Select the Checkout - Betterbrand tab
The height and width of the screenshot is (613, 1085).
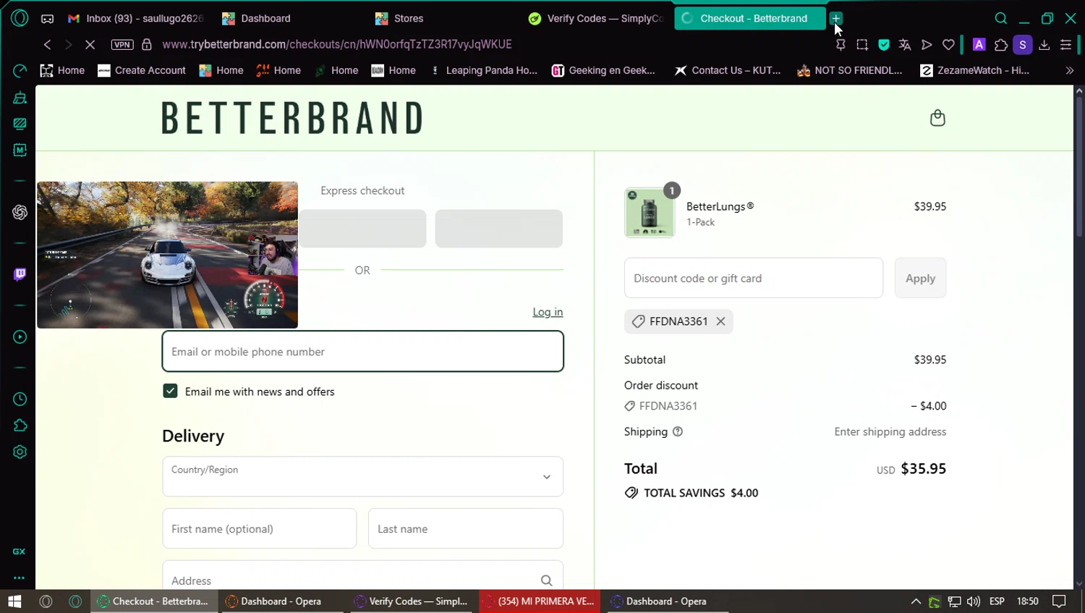click(x=749, y=18)
